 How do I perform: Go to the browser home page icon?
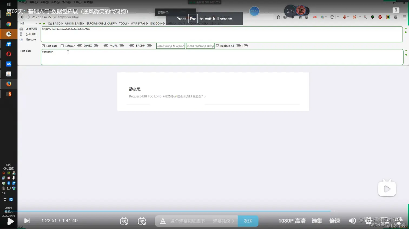click(300, 17)
